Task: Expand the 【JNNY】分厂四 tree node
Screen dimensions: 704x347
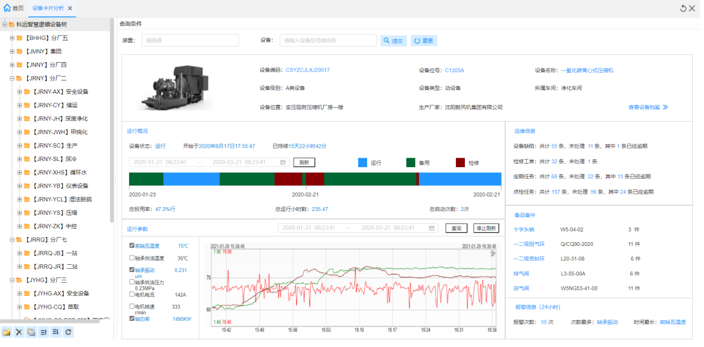Action: click(12, 65)
